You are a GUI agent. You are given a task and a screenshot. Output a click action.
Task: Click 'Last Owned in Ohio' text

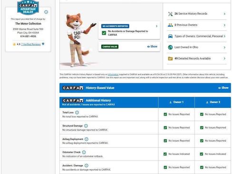point(186,47)
